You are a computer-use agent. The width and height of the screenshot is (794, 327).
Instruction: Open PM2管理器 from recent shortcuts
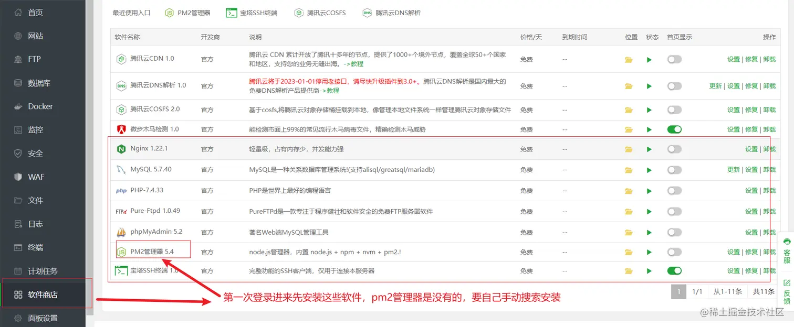click(x=187, y=13)
